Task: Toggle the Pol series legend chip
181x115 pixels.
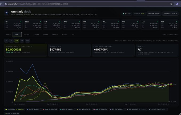Action: 117,110
